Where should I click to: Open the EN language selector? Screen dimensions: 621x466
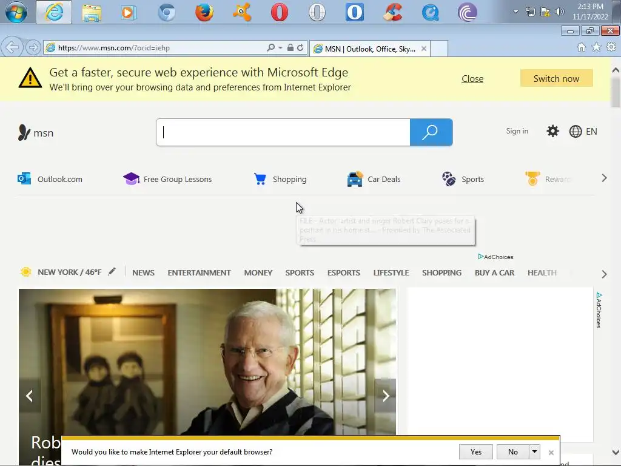583,132
